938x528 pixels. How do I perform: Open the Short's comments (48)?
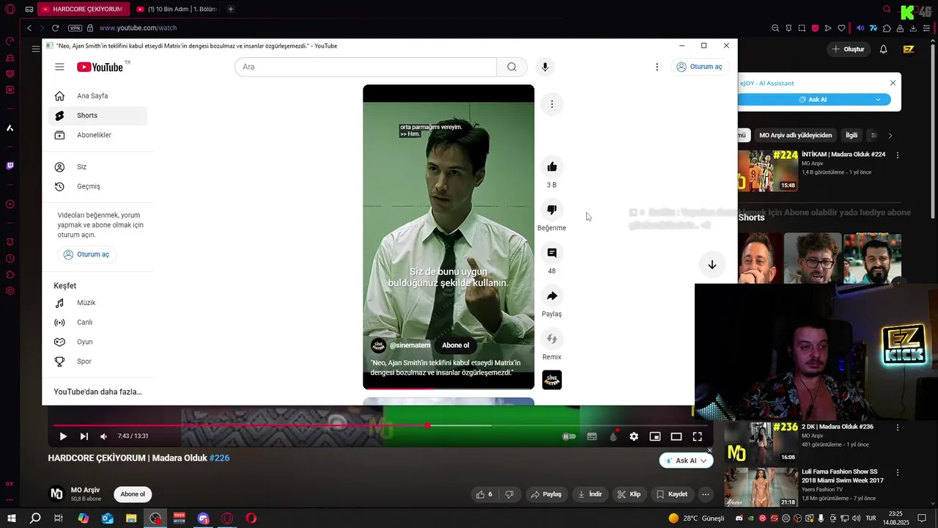click(x=552, y=253)
